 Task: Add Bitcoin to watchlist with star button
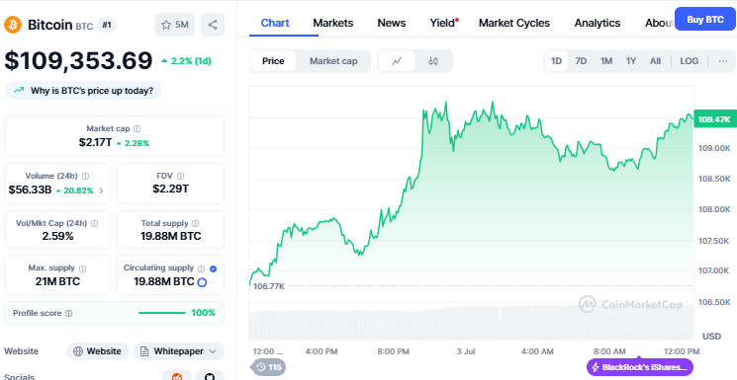coord(174,25)
